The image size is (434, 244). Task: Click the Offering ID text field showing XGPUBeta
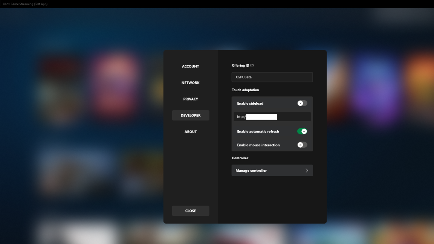(x=272, y=77)
